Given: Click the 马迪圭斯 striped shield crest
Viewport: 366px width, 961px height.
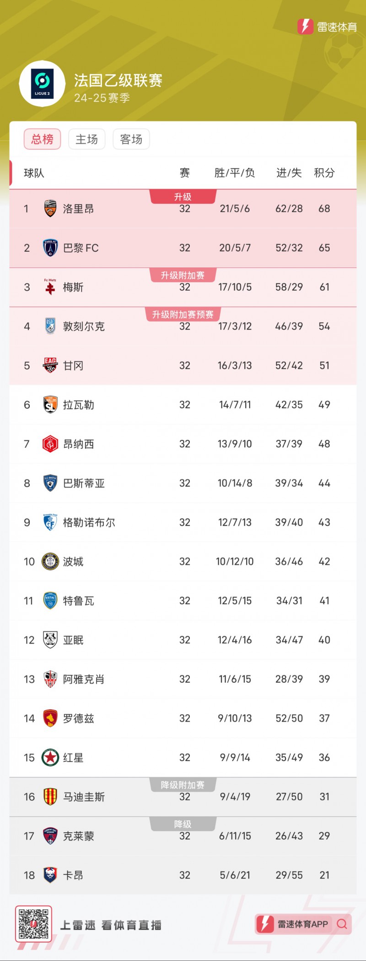Looking at the screenshot, I should pyautogui.click(x=50, y=797).
